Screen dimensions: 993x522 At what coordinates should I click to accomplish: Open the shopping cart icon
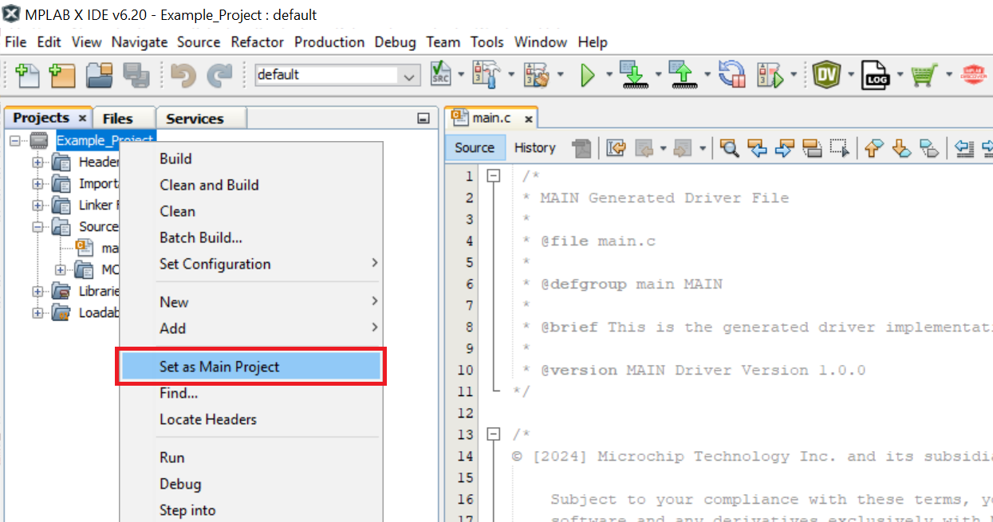pos(924,75)
